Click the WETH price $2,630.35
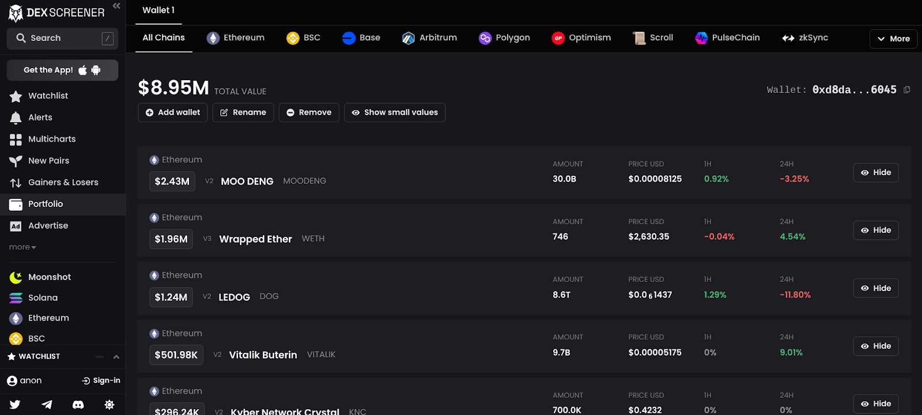This screenshot has height=415, width=922. point(649,237)
